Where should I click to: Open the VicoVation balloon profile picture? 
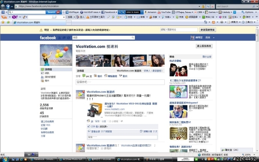(x=56, y=55)
